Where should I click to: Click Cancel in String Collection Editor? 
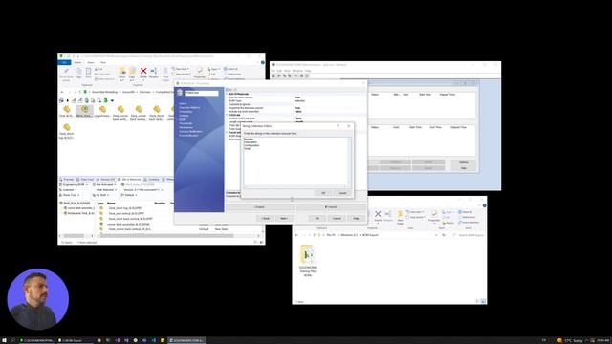[342, 193]
